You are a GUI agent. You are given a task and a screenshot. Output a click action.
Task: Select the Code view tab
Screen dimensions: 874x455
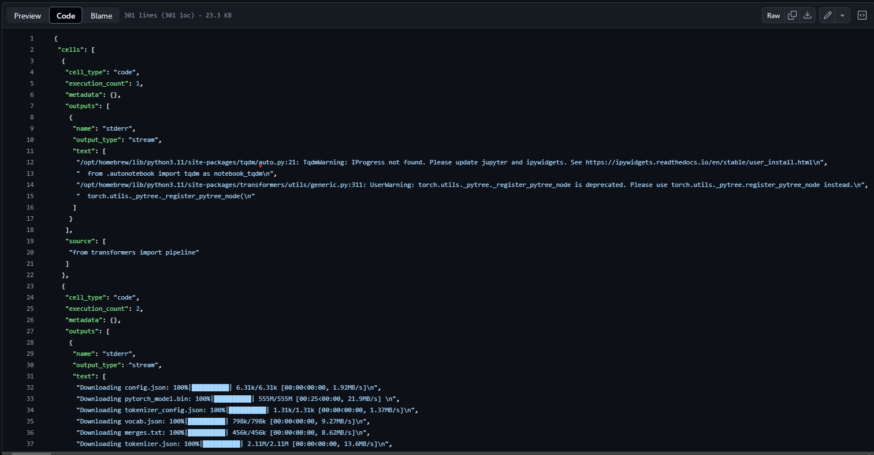(x=65, y=16)
